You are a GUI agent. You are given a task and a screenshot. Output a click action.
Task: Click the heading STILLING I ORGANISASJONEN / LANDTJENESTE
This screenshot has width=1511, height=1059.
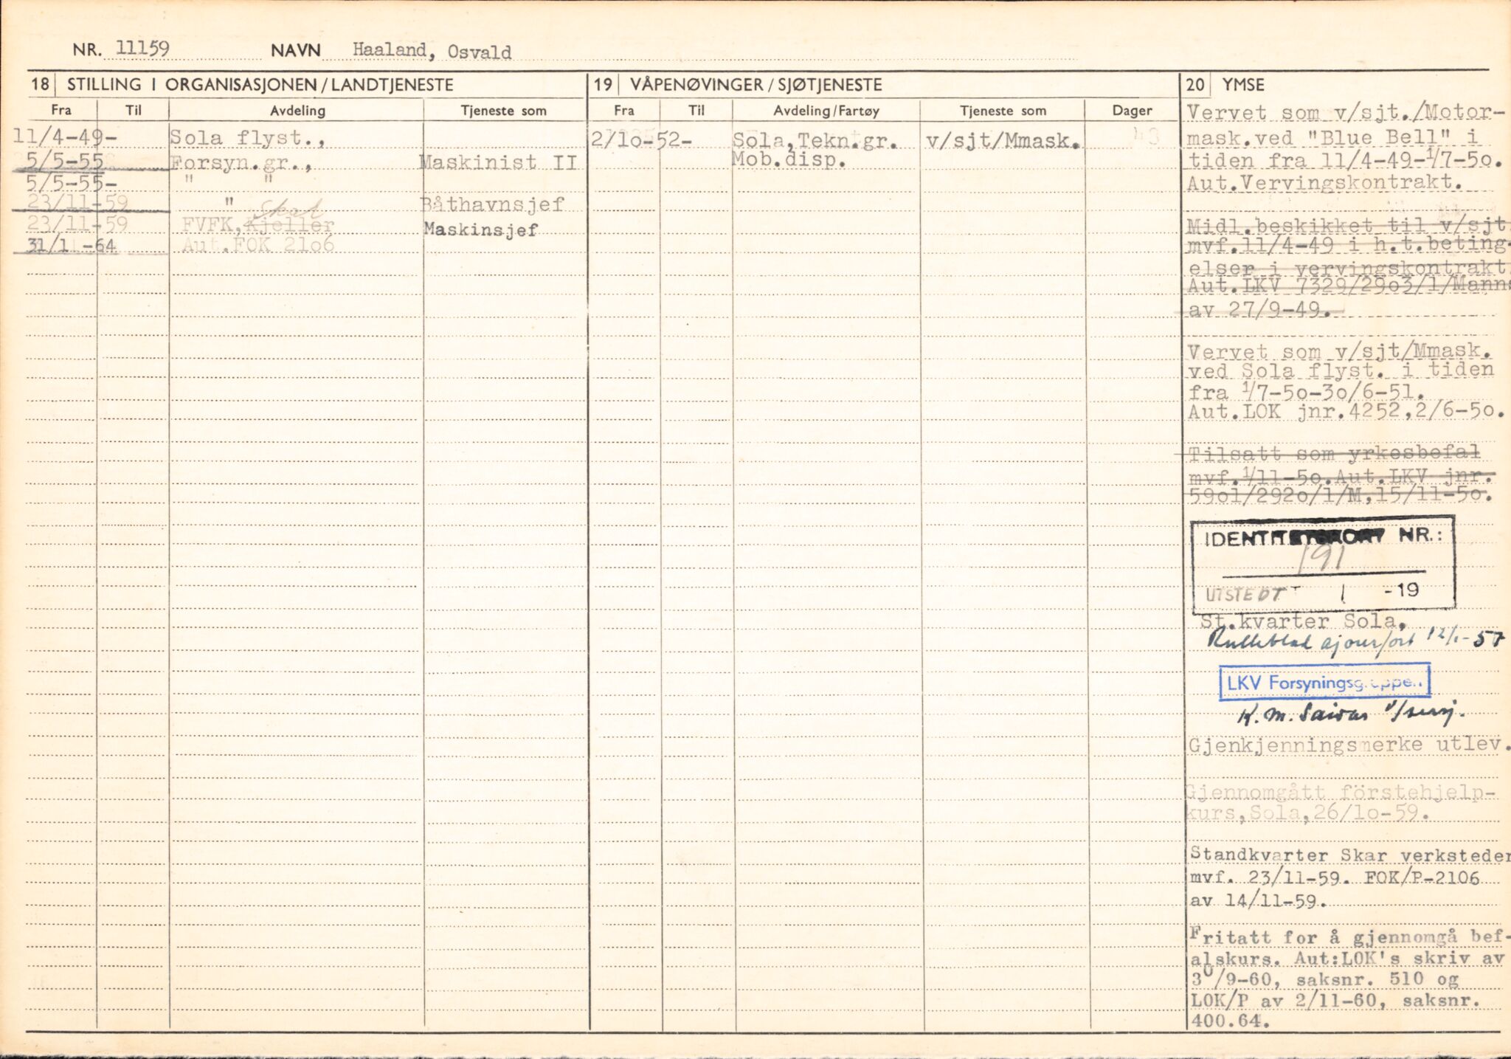(260, 85)
